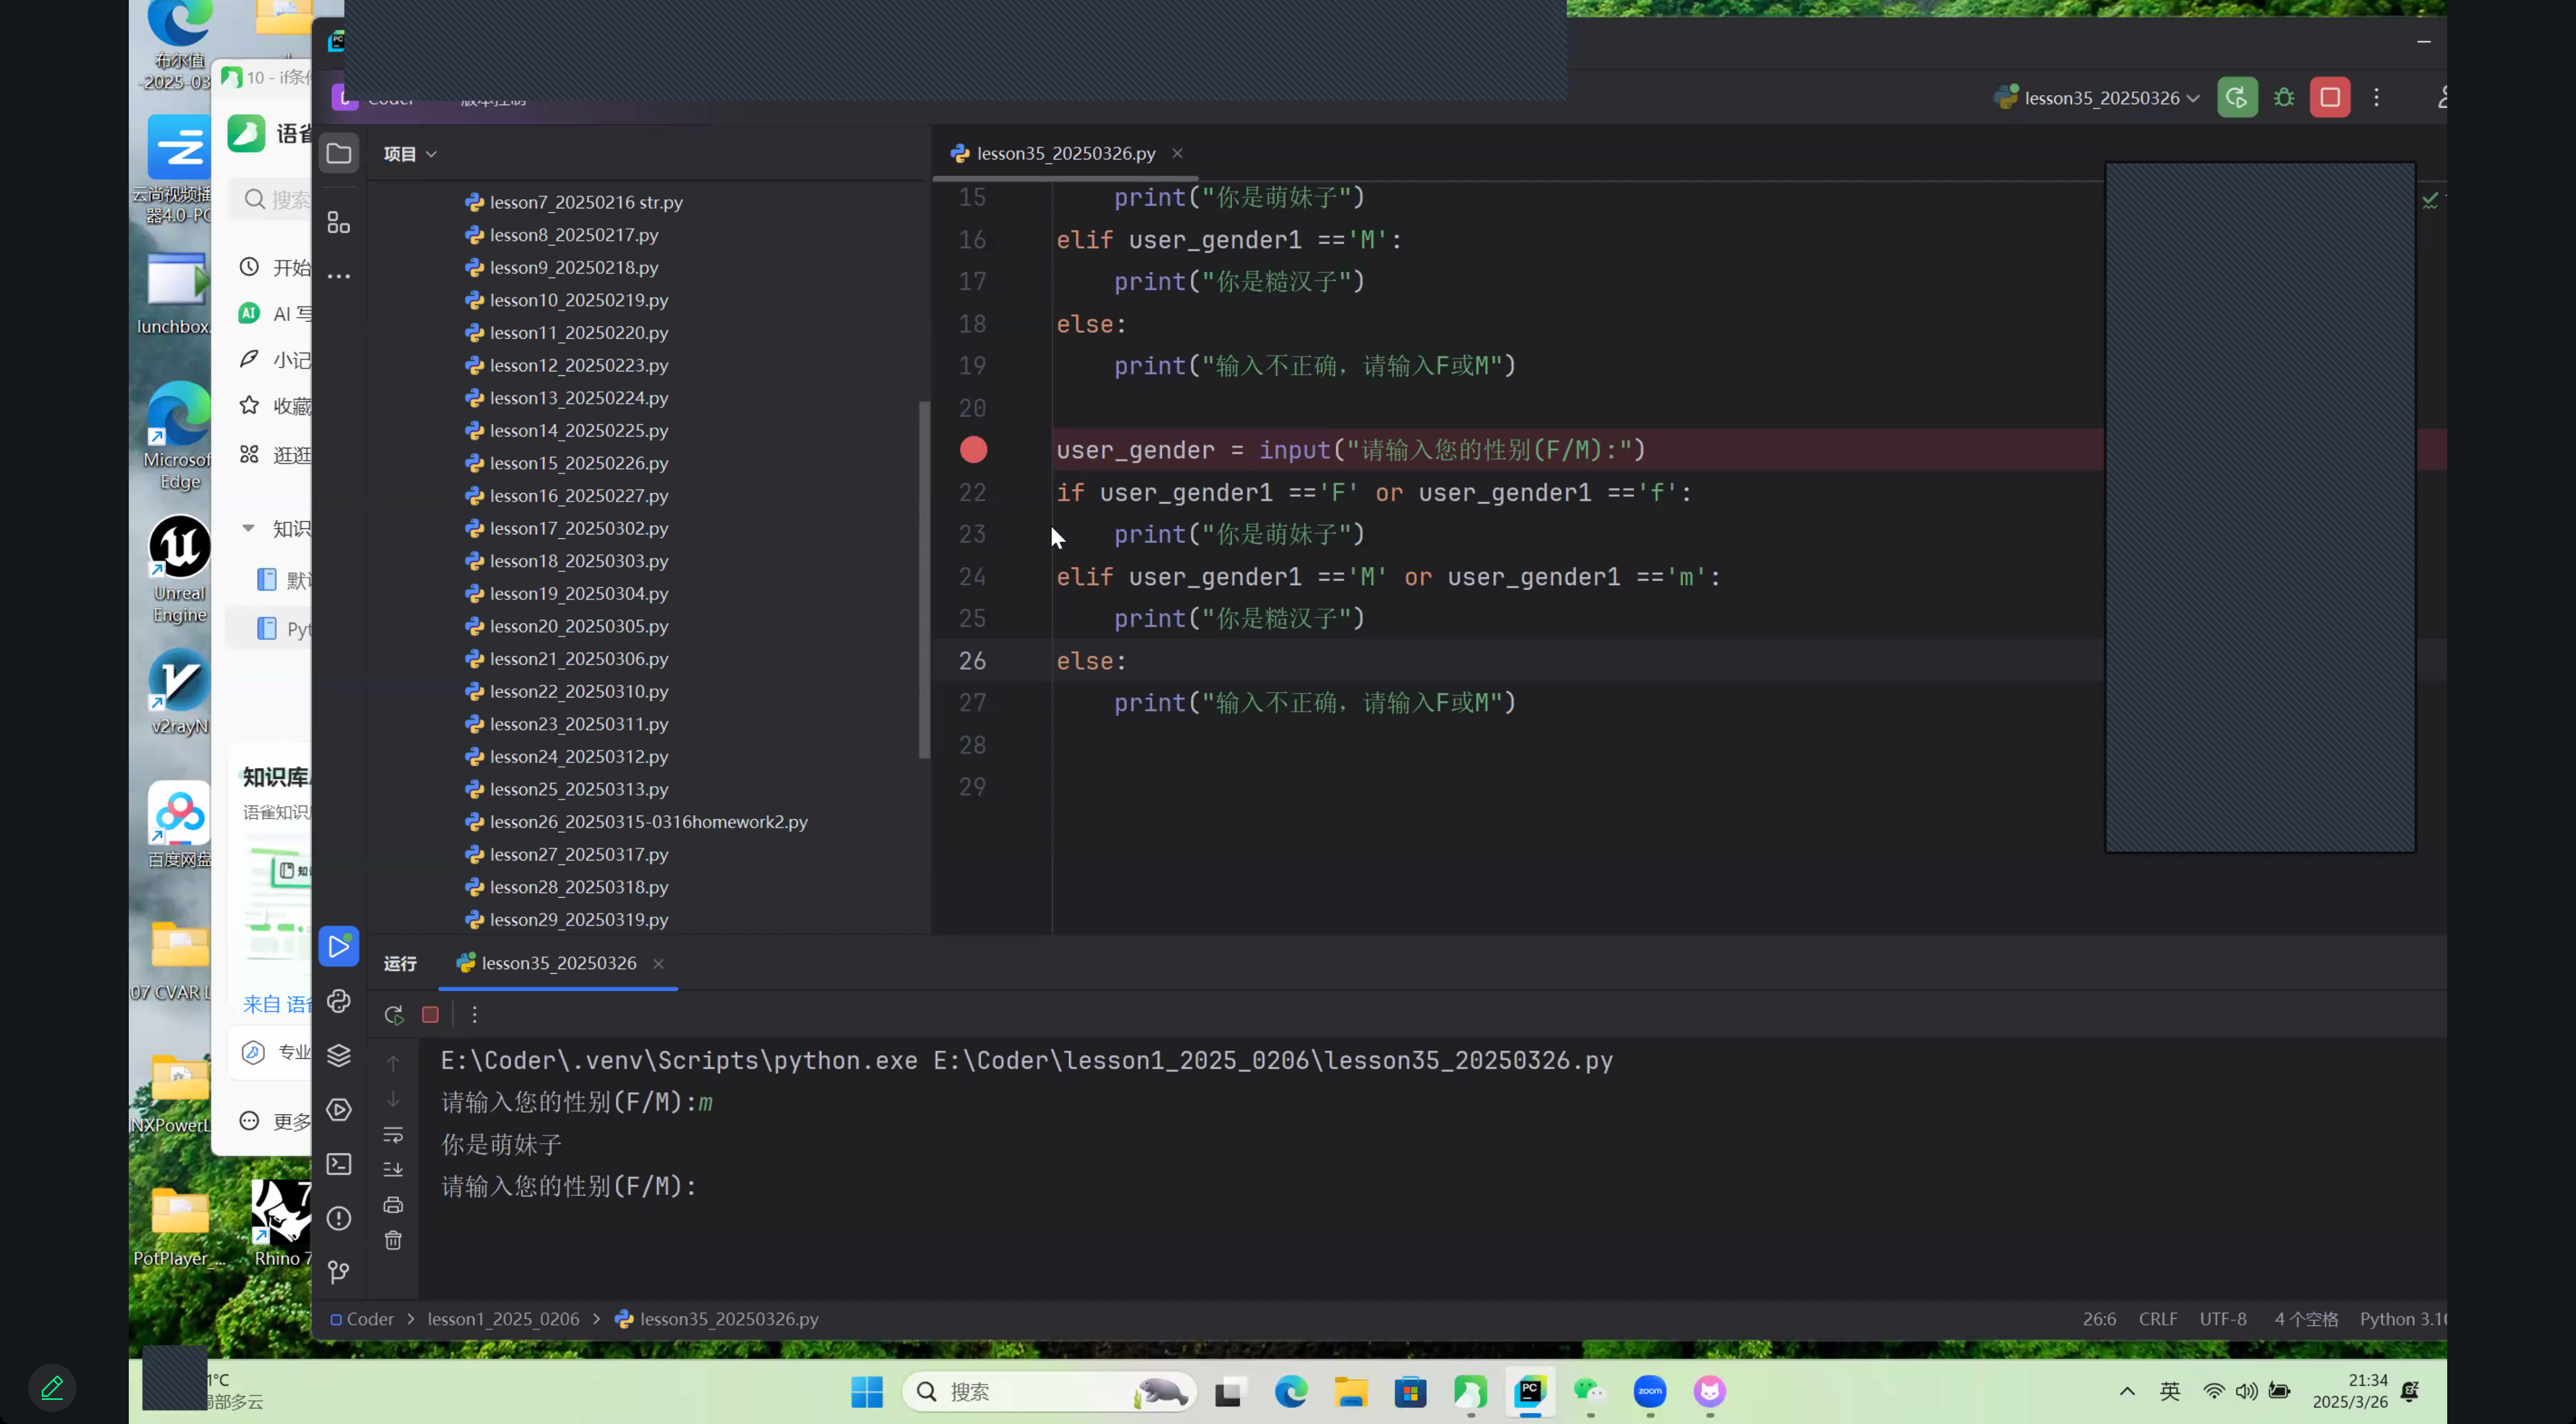
Task: Open lesson10_20250219.py in project tree
Action: point(579,300)
